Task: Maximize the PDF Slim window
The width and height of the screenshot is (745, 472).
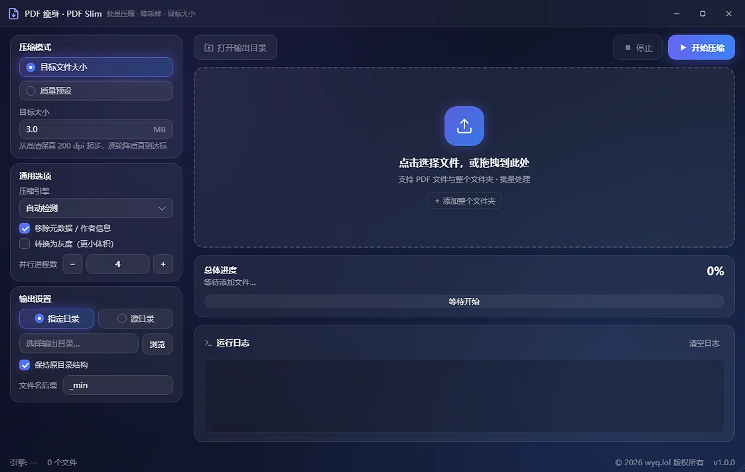Action: [703, 14]
